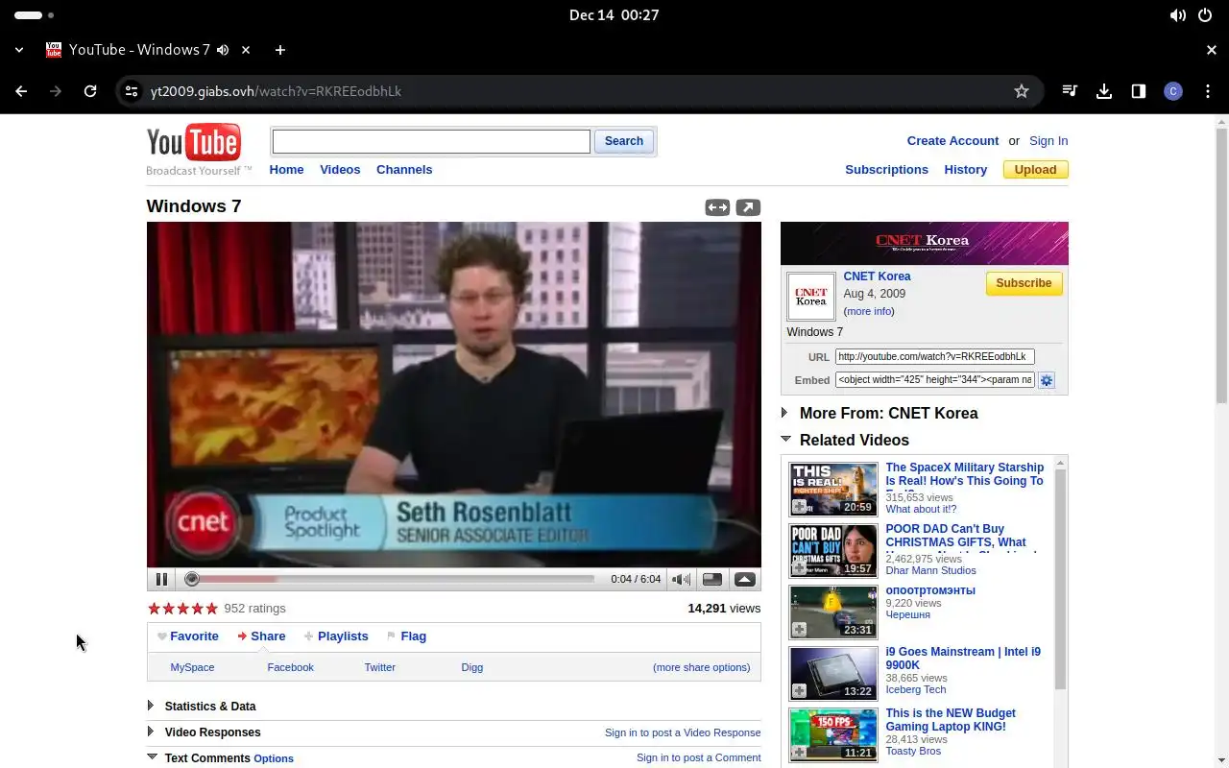Open the Playlists tab
The width and height of the screenshot is (1229, 768).
click(x=336, y=636)
